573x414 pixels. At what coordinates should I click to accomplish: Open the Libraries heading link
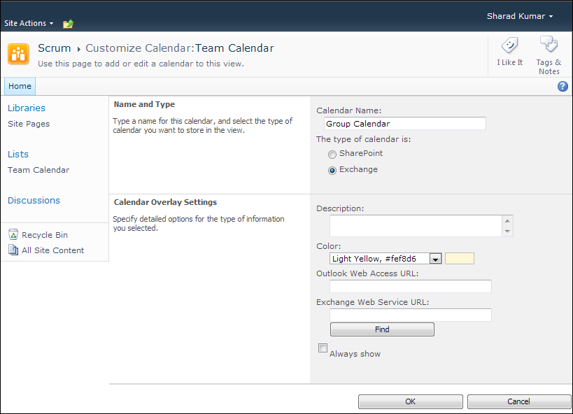click(27, 108)
